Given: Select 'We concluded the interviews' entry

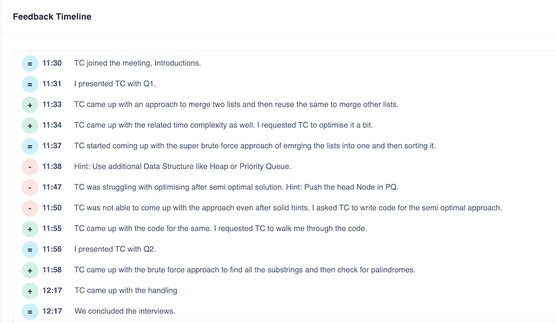Looking at the screenshot, I should [125, 311].
